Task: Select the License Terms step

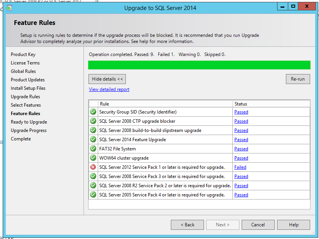Action: (x=25, y=63)
